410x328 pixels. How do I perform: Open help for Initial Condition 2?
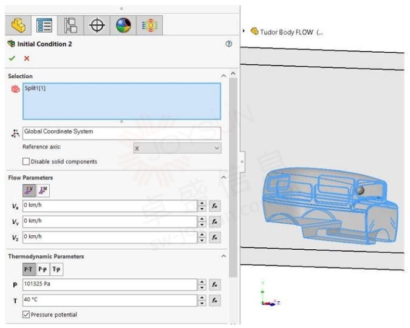click(228, 44)
